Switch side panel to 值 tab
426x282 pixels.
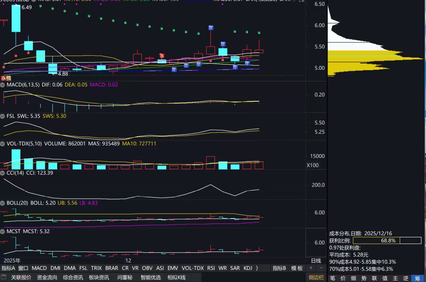point(385,278)
